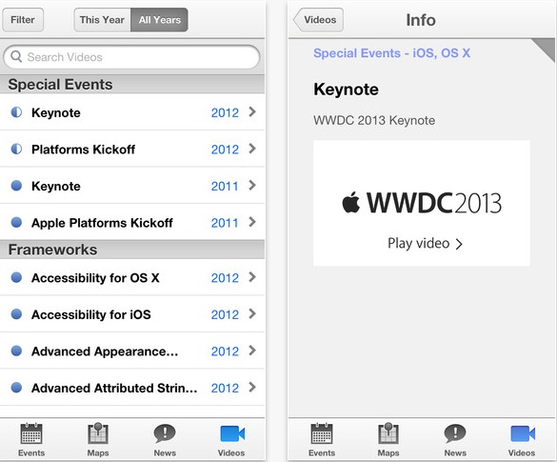Select the All Years segment

click(x=160, y=20)
